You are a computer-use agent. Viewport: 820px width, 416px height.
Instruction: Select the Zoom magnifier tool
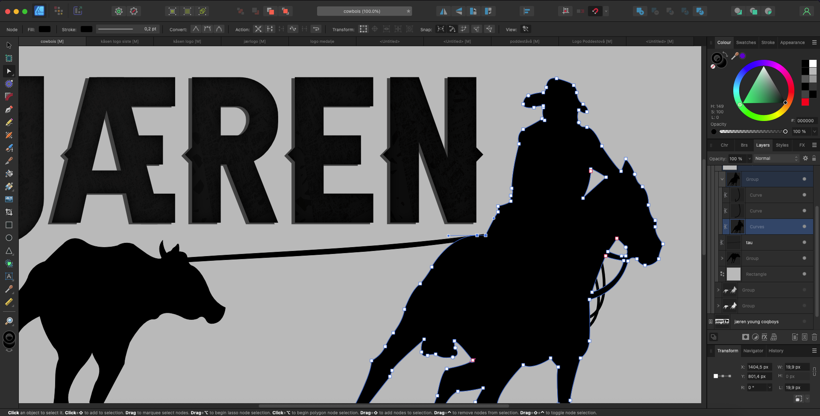point(9,321)
